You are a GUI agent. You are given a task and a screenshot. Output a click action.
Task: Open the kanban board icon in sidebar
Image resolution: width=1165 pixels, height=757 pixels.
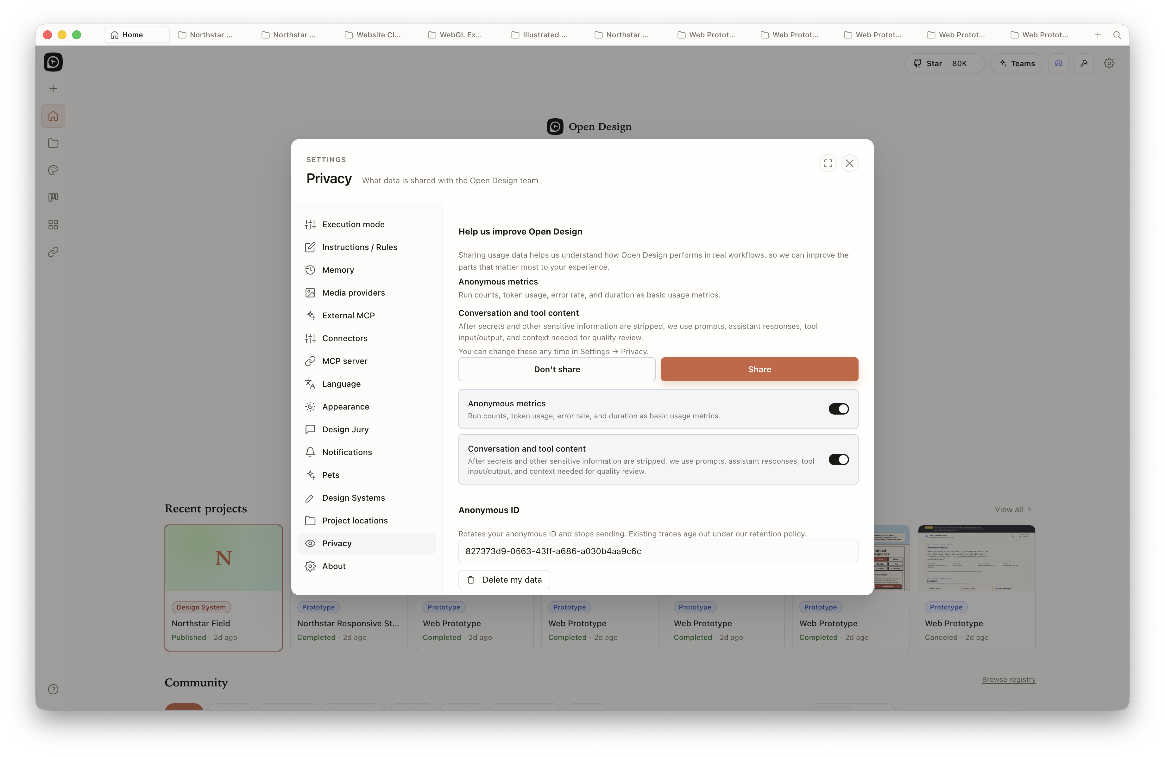(x=53, y=197)
